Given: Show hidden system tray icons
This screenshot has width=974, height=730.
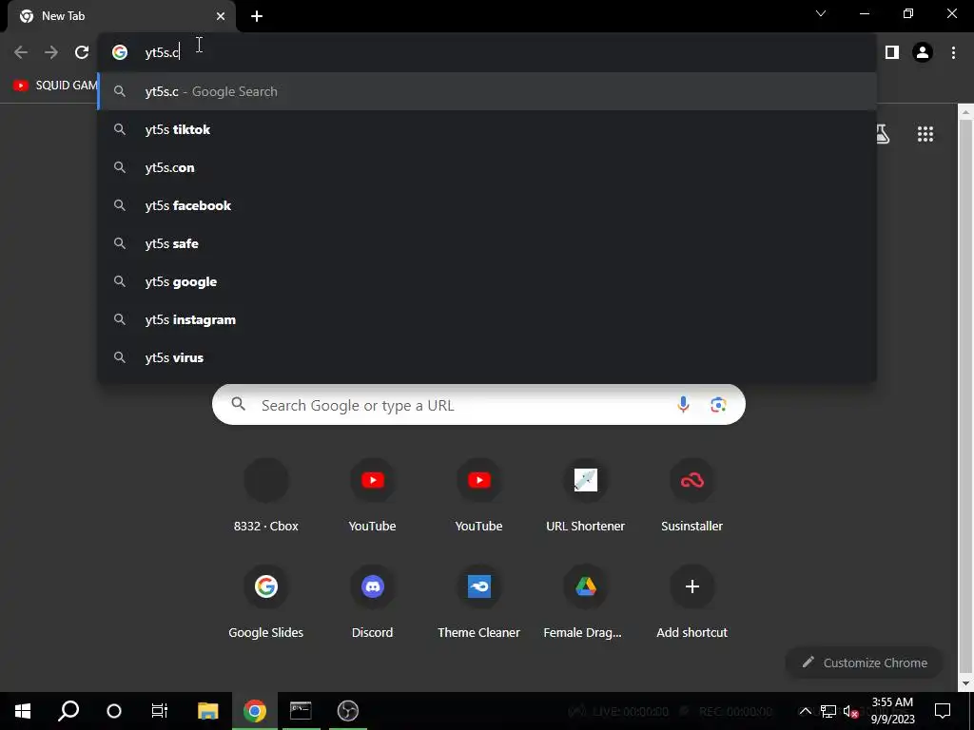Looking at the screenshot, I should (x=805, y=711).
